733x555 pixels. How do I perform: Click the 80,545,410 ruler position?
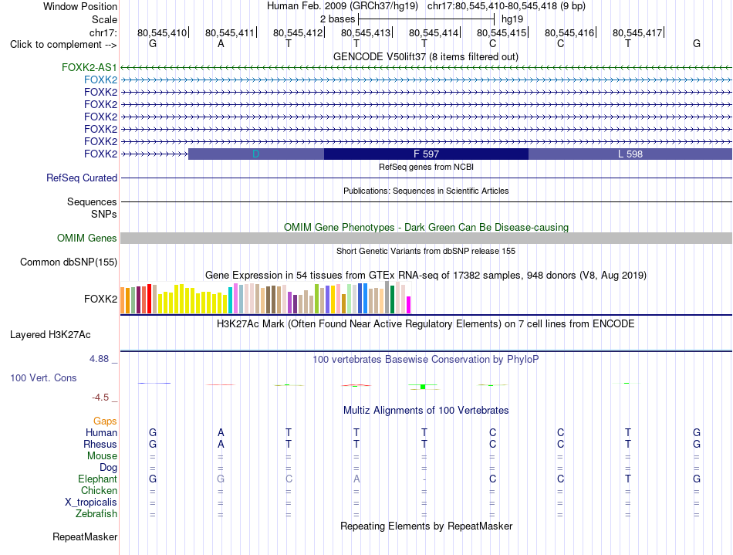(x=162, y=32)
